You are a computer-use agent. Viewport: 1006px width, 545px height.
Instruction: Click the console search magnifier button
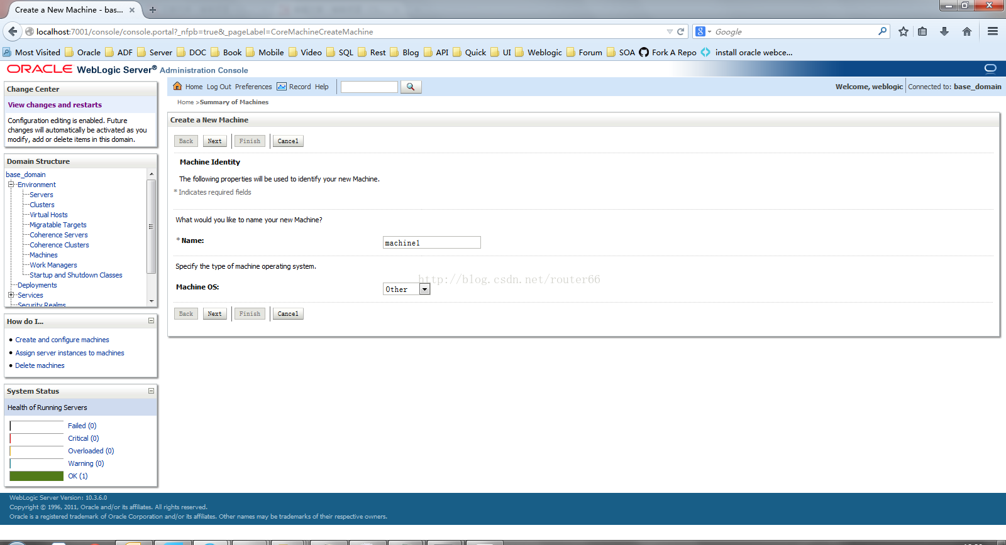click(411, 87)
